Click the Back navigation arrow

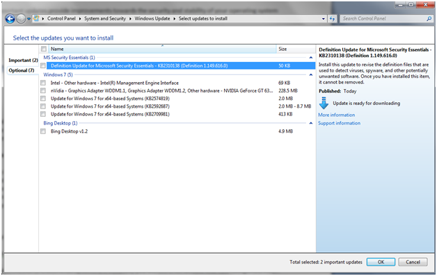pyautogui.click(x=10, y=19)
